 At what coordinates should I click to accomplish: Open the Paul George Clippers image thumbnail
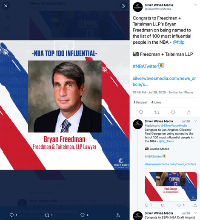[x=171, y=186]
